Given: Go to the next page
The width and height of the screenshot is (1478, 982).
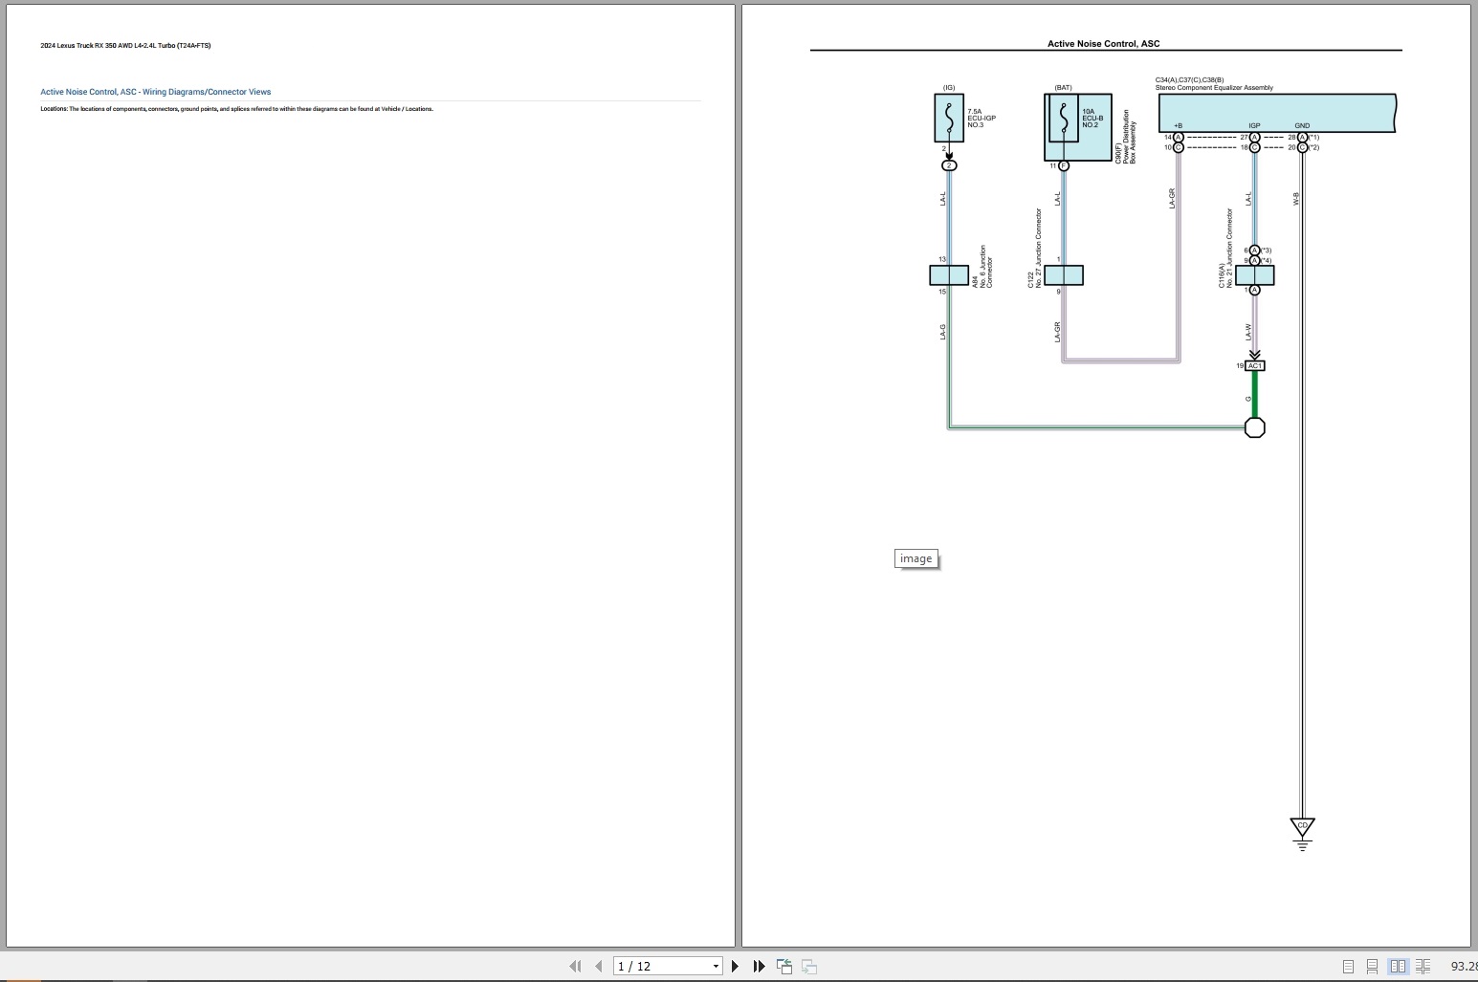Looking at the screenshot, I should pyautogui.click(x=735, y=966).
